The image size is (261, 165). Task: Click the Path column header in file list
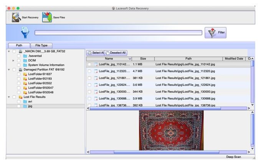[188, 59]
